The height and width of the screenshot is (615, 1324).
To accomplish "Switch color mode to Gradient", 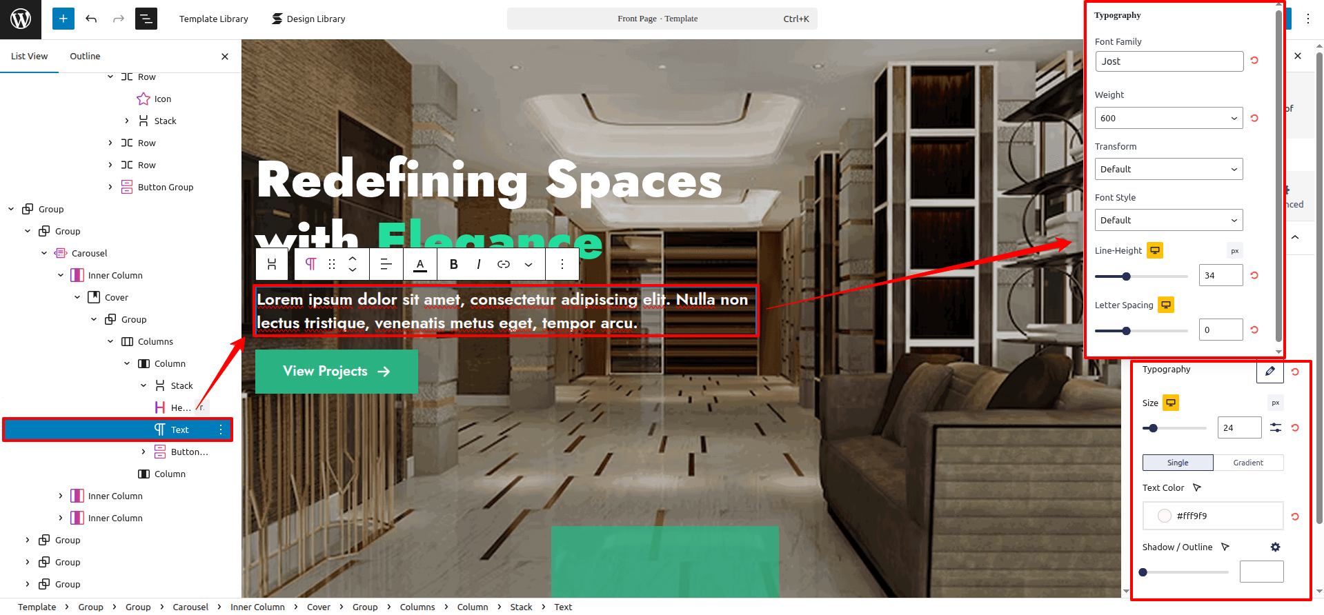I will coord(1248,463).
